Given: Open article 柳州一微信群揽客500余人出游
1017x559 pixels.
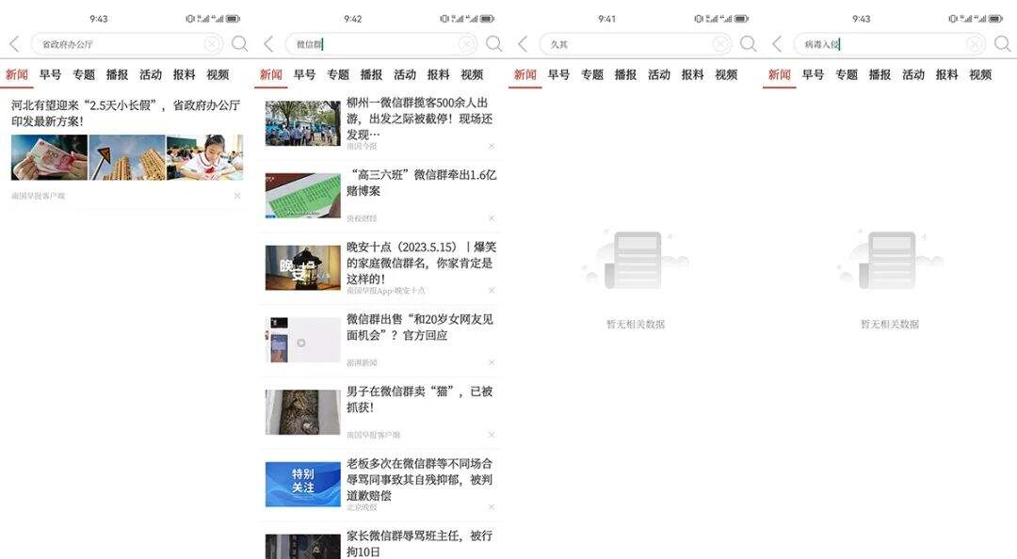Looking at the screenshot, I should pos(420,118).
